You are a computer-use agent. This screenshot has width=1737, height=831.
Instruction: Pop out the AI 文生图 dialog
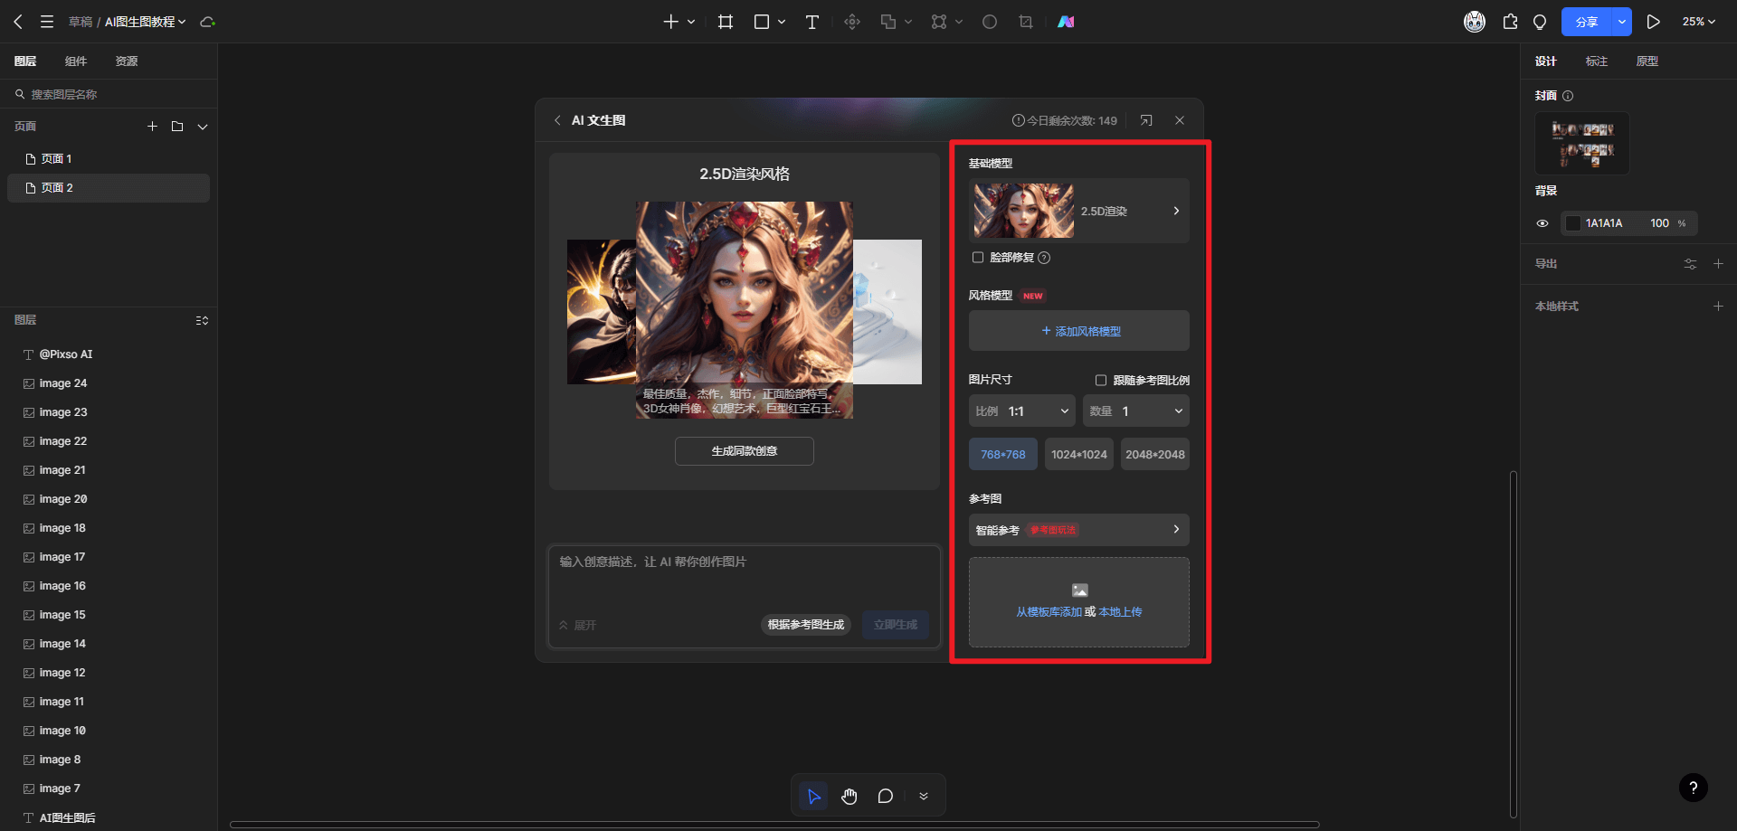(1146, 120)
